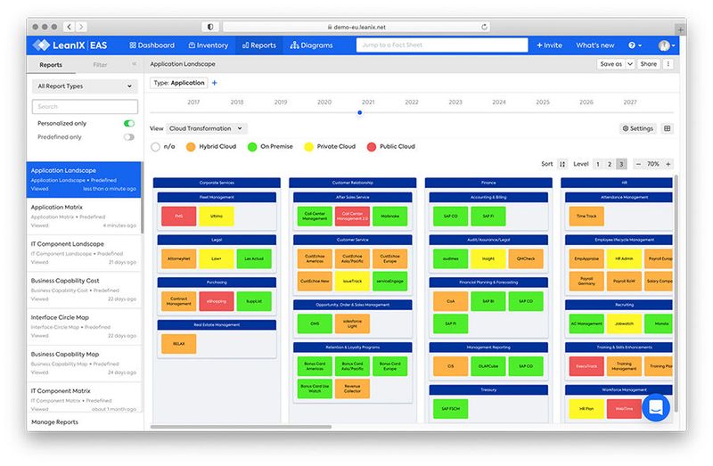Open the three-dot more options menu
Viewport: 713px width, 466px height.
[668, 64]
